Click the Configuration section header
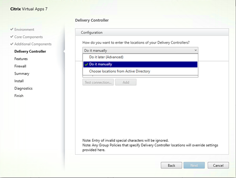This screenshot has width=236, height=178. click(x=152, y=32)
